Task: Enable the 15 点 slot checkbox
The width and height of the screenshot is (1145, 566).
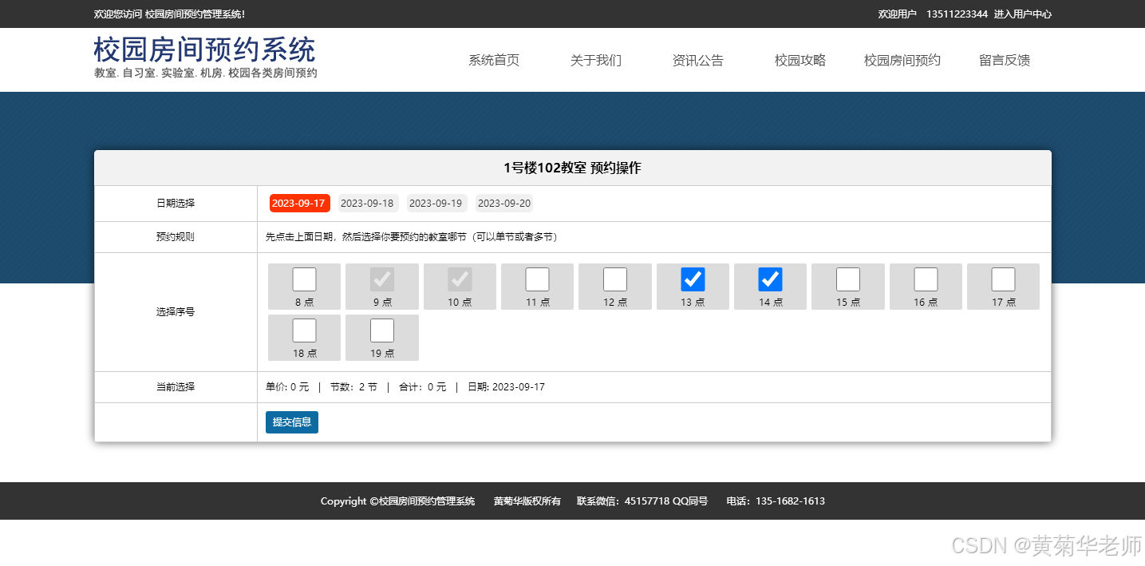Action: coord(848,279)
